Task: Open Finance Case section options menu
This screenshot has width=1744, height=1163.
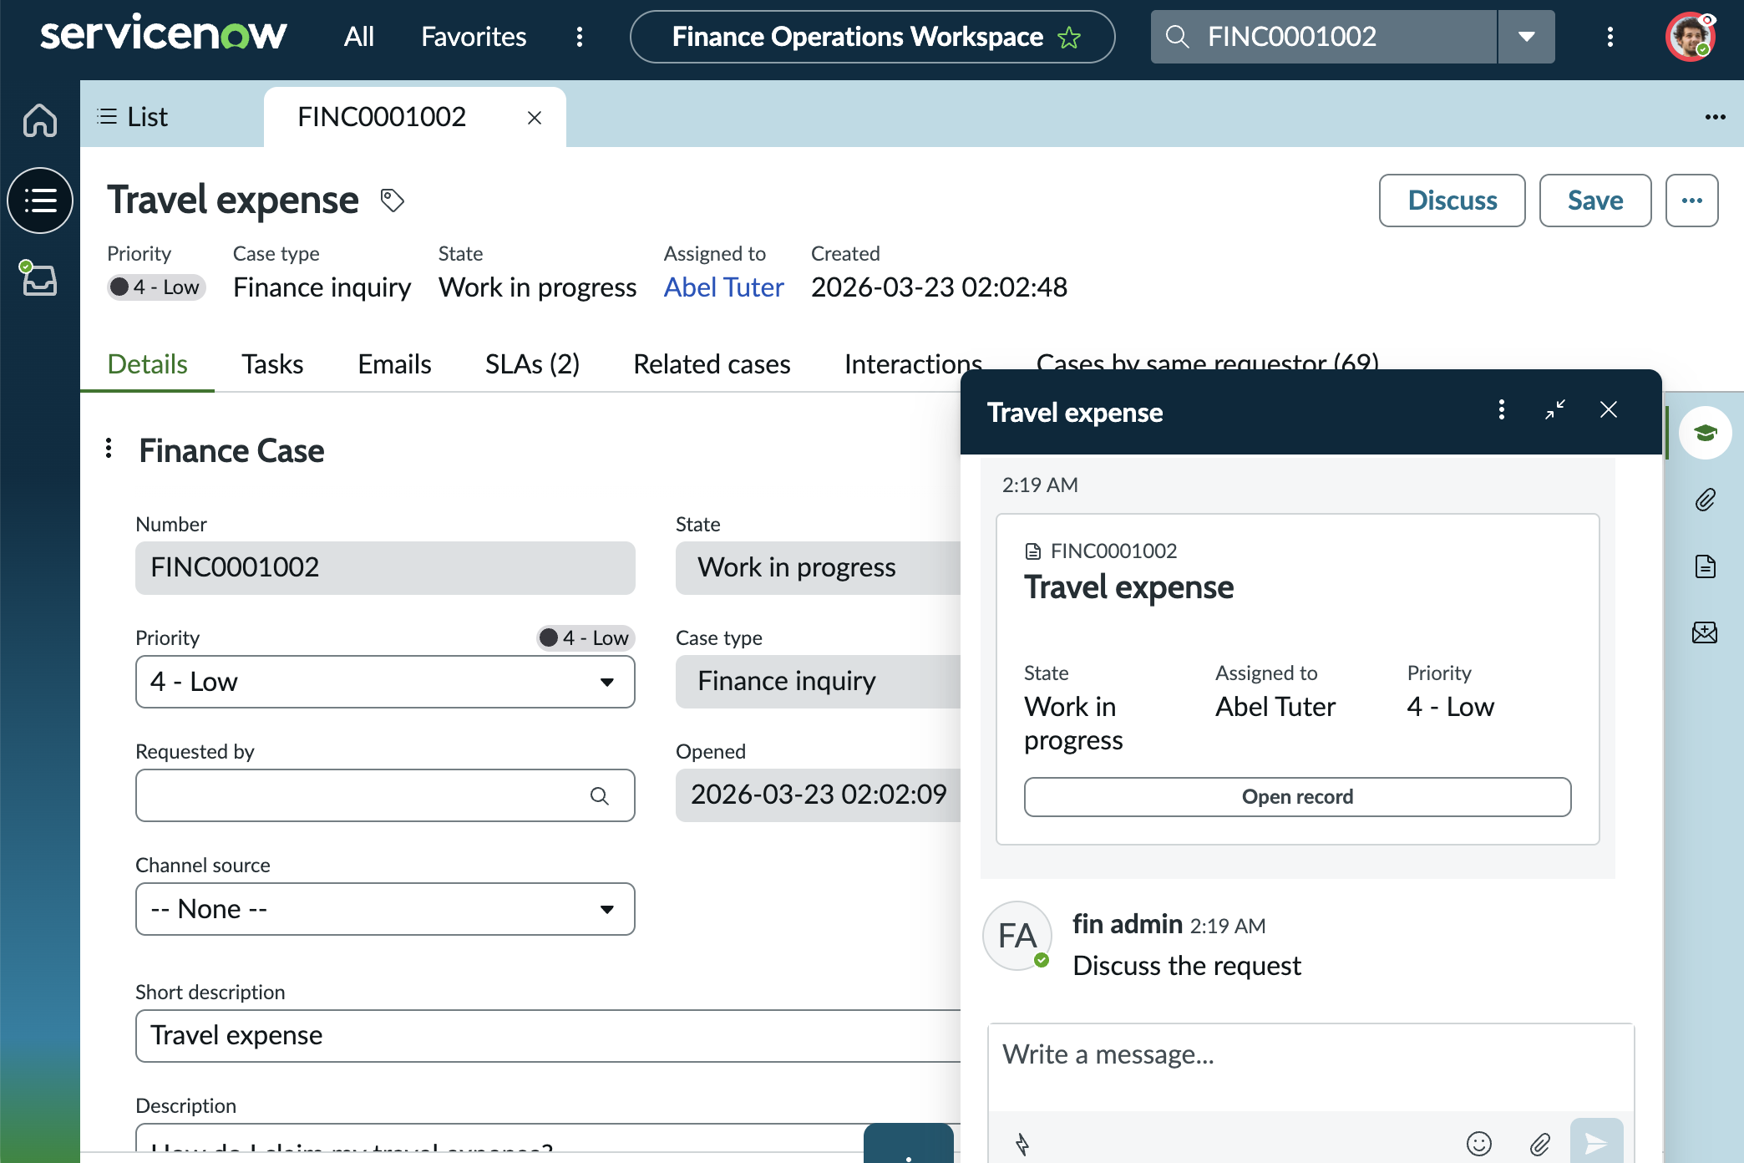Action: 109,449
